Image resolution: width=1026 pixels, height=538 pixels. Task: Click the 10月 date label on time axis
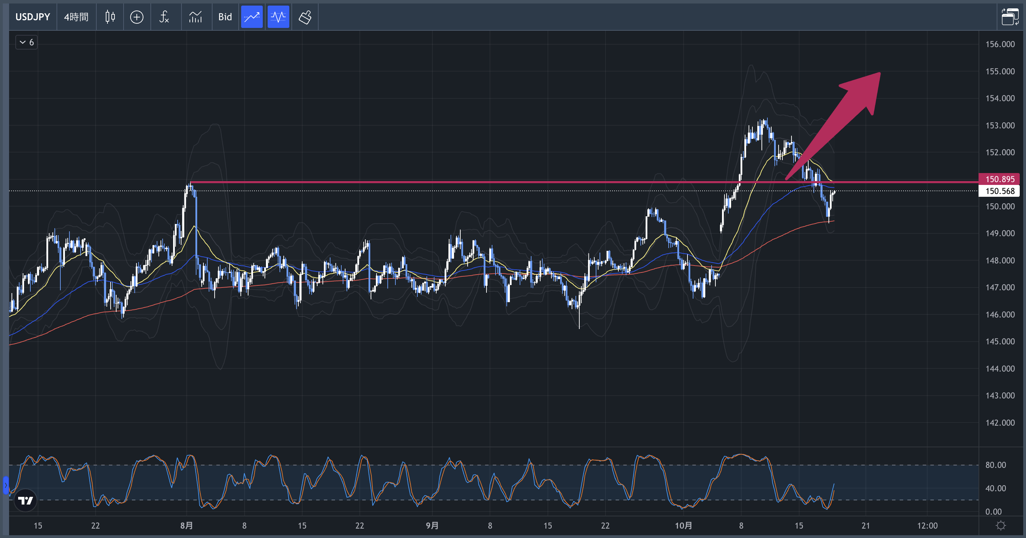(683, 526)
